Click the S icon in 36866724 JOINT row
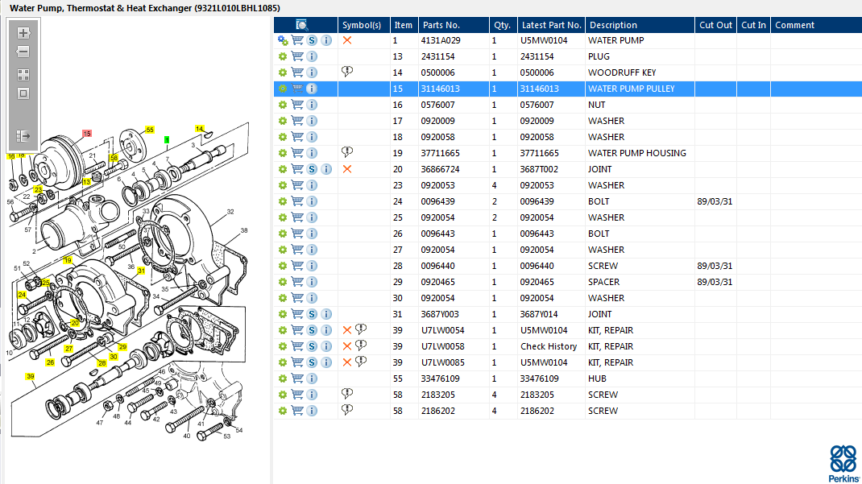862x484 pixels. click(312, 169)
